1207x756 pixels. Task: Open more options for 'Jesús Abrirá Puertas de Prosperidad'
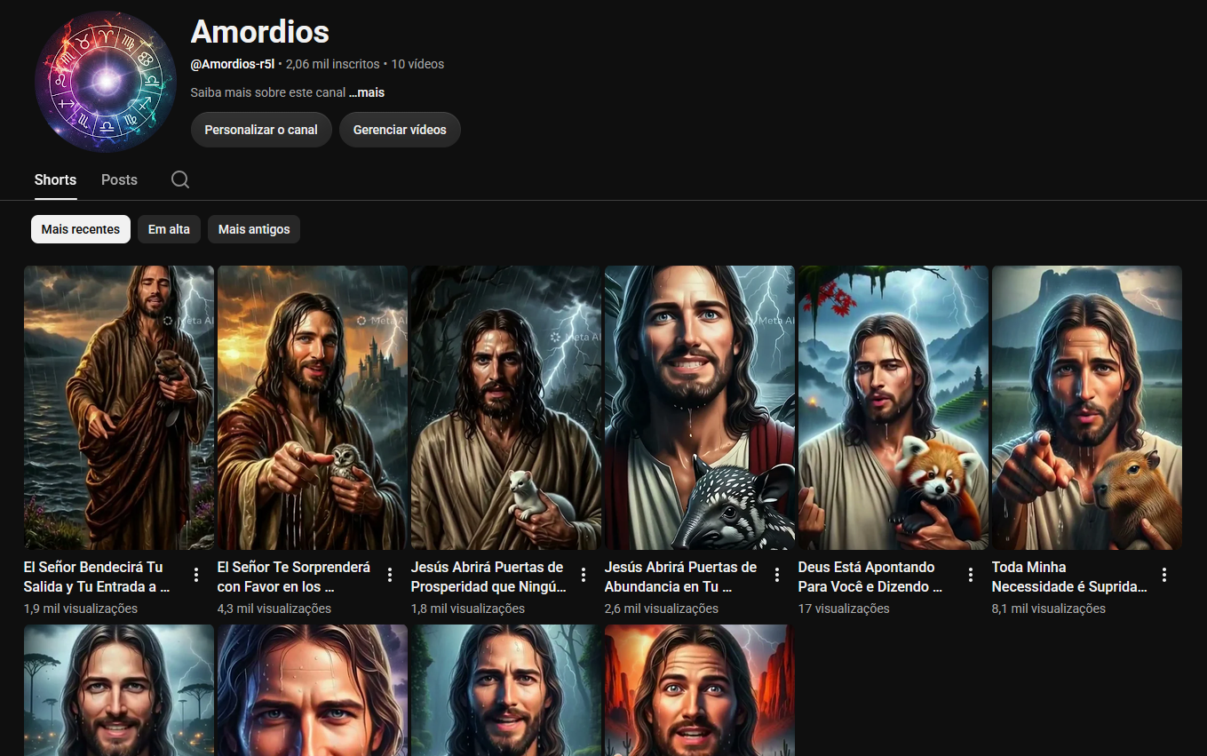pyautogui.click(x=584, y=575)
